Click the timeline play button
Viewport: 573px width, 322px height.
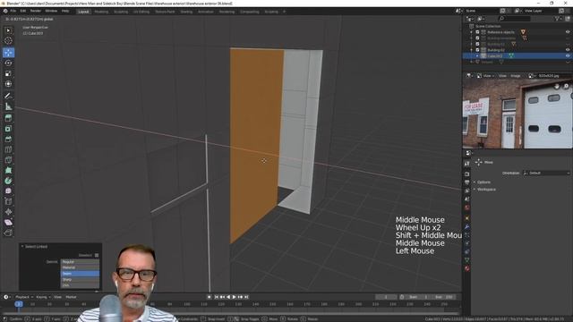[235, 297]
